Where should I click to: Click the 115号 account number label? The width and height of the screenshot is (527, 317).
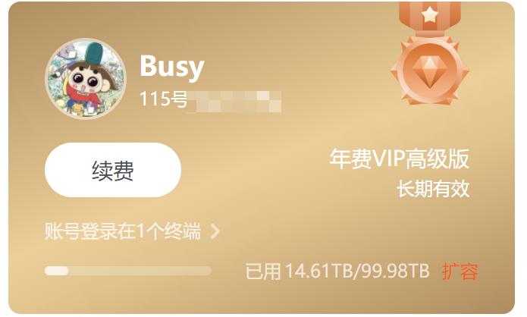point(163,99)
